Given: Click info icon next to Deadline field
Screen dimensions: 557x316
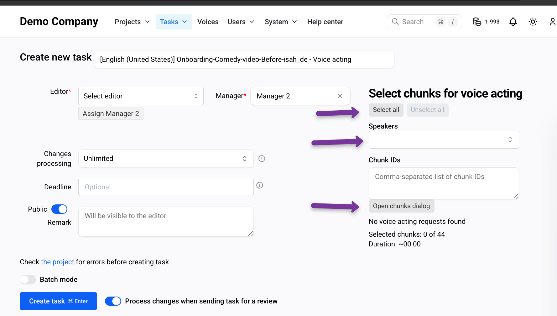Looking at the screenshot, I should pos(260,185).
